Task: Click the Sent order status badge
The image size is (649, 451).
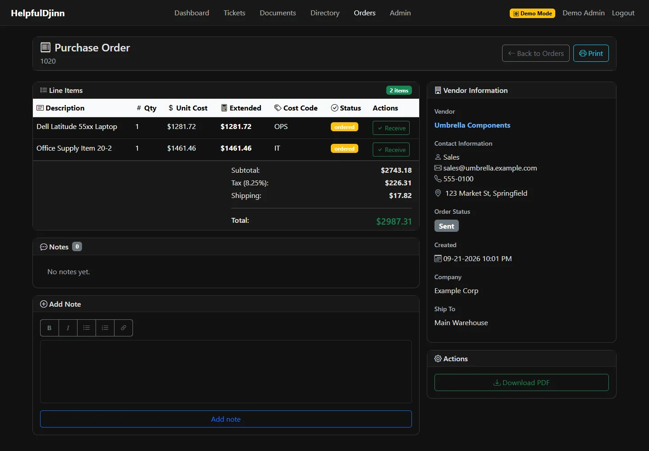Action: pyautogui.click(x=447, y=226)
